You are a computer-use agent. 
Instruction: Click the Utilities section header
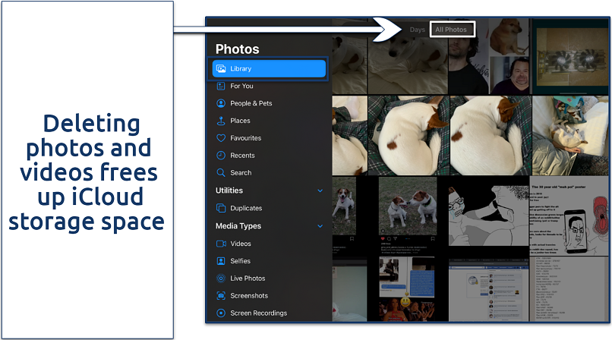229,190
